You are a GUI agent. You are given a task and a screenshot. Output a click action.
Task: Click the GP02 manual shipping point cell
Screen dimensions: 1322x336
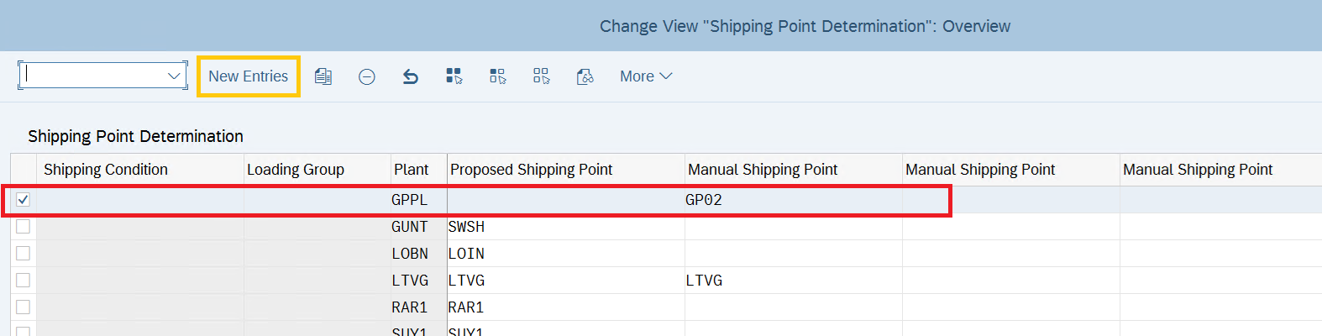click(x=704, y=200)
